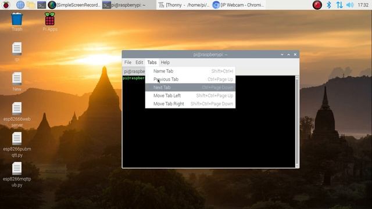The height and width of the screenshot is (209, 372).
Task: Open the volume speaker control
Action: [350, 5]
